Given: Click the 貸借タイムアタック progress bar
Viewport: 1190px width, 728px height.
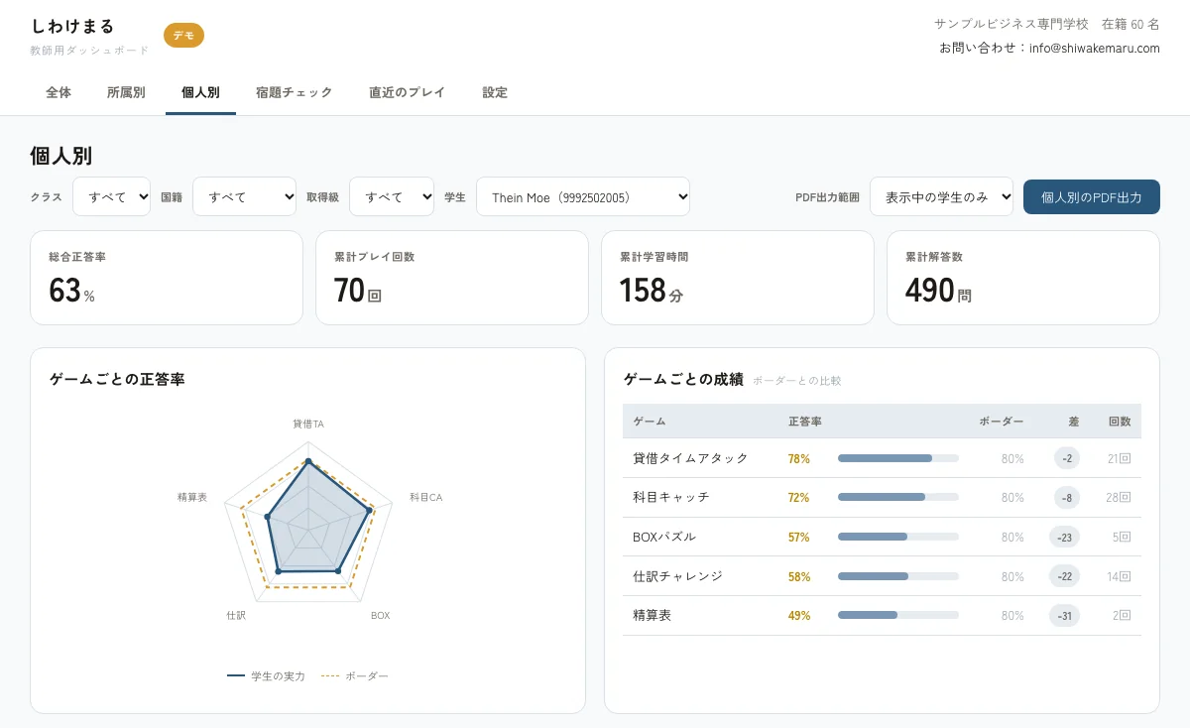Looking at the screenshot, I should click(x=898, y=458).
